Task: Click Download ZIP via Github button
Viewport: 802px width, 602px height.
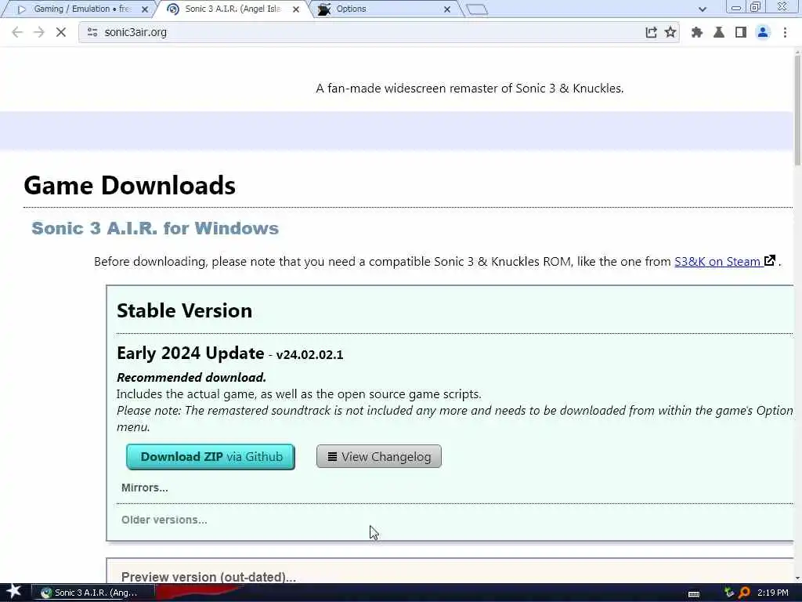Action: tap(210, 457)
